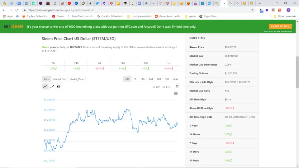The width and height of the screenshot is (299, 168).
Task: Enable the ETH comparison checkbox
Action: 164,87
